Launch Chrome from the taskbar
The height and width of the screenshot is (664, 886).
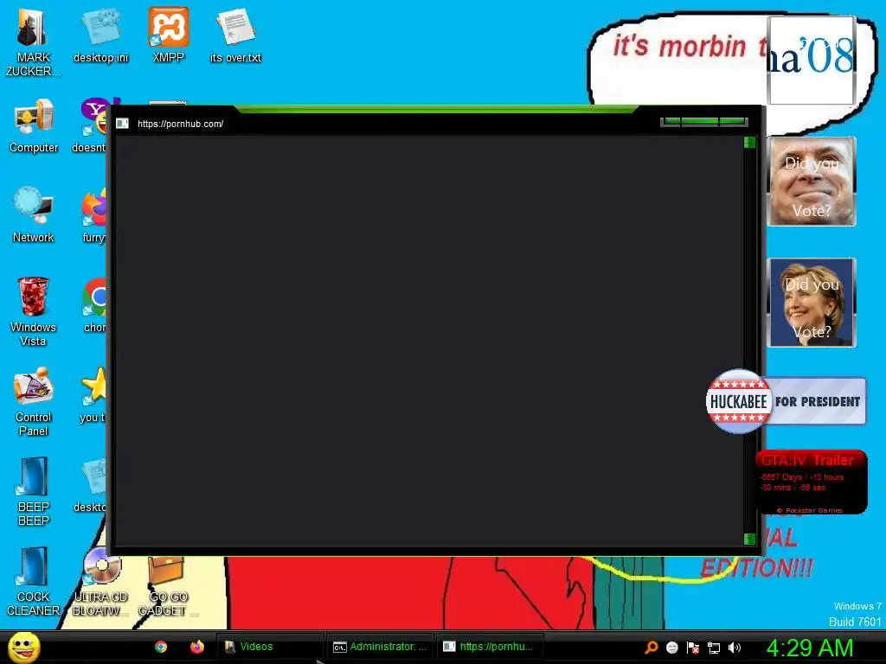click(161, 647)
